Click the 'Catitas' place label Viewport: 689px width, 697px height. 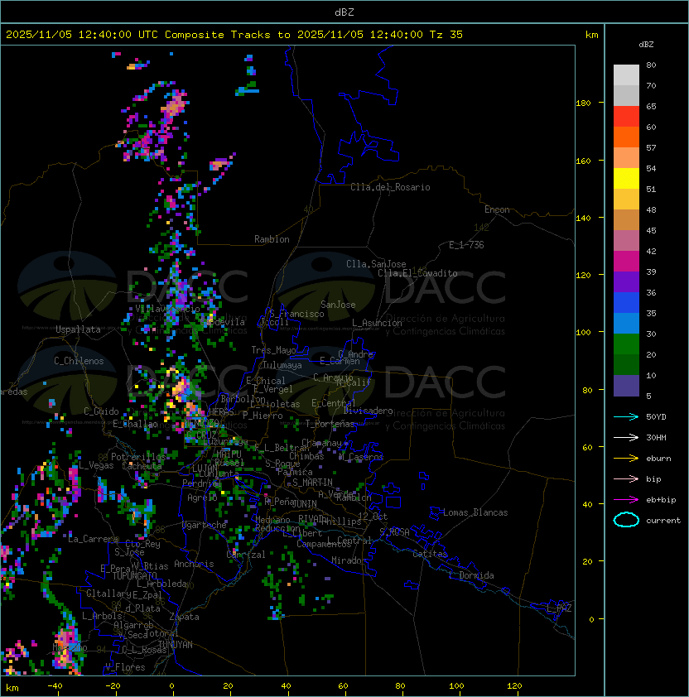coord(430,554)
